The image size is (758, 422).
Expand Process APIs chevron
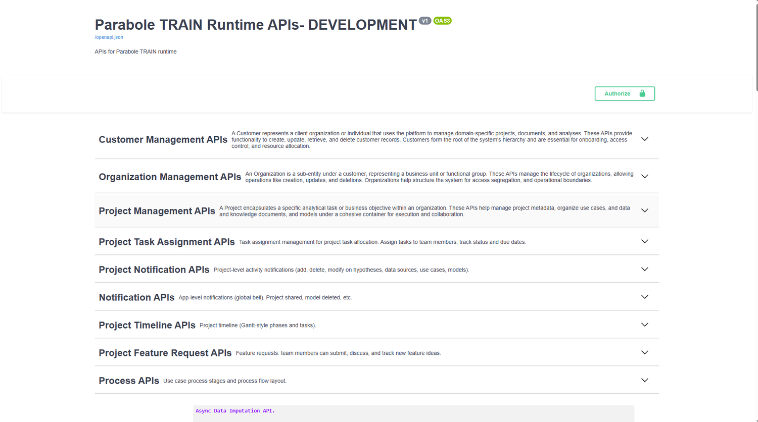tap(645, 381)
